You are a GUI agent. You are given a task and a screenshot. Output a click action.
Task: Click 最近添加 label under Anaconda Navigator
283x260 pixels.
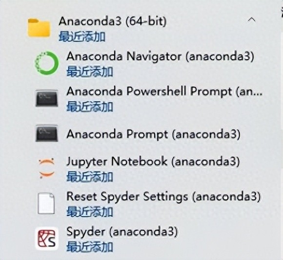[90, 72]
